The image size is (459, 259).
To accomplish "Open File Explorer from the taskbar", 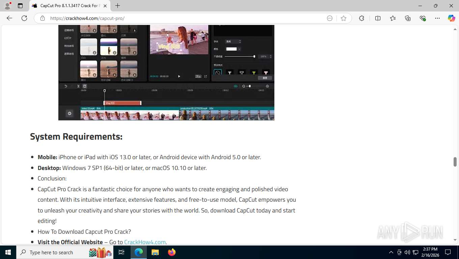I will [x=155, y=252].
